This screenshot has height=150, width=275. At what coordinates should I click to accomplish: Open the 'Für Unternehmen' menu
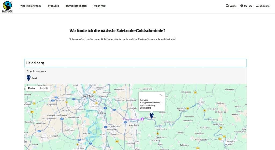tap(76, 6)
